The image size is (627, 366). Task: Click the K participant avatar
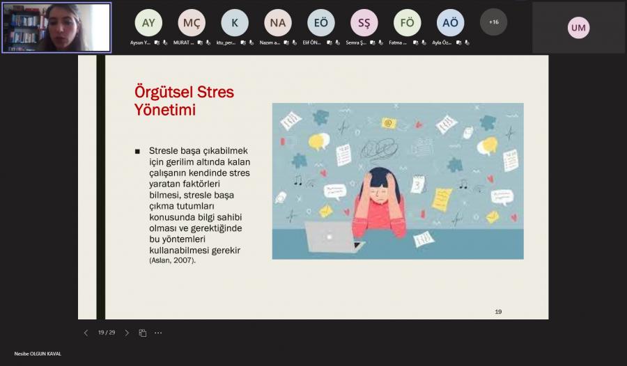[x=235, y=23]
